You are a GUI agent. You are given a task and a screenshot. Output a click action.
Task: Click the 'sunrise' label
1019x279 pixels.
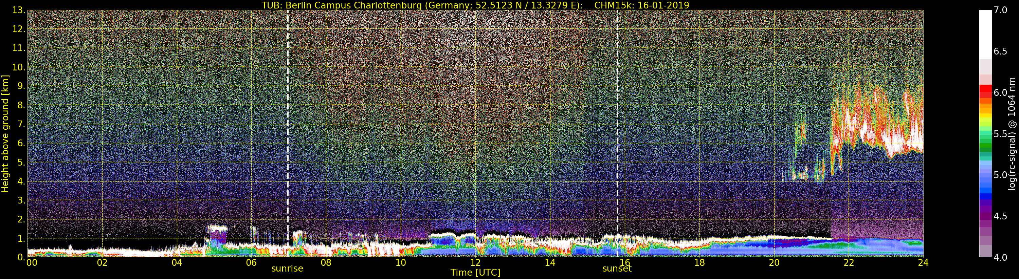tap(287, 269)
